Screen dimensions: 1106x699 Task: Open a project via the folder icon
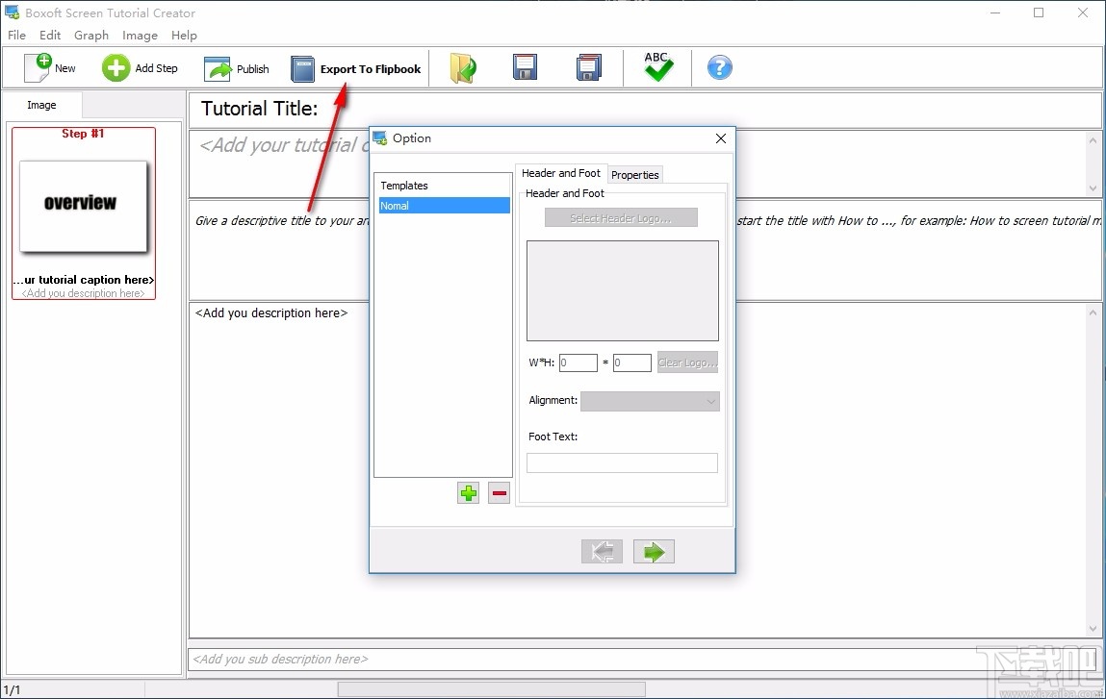click(x=463, y=67)
